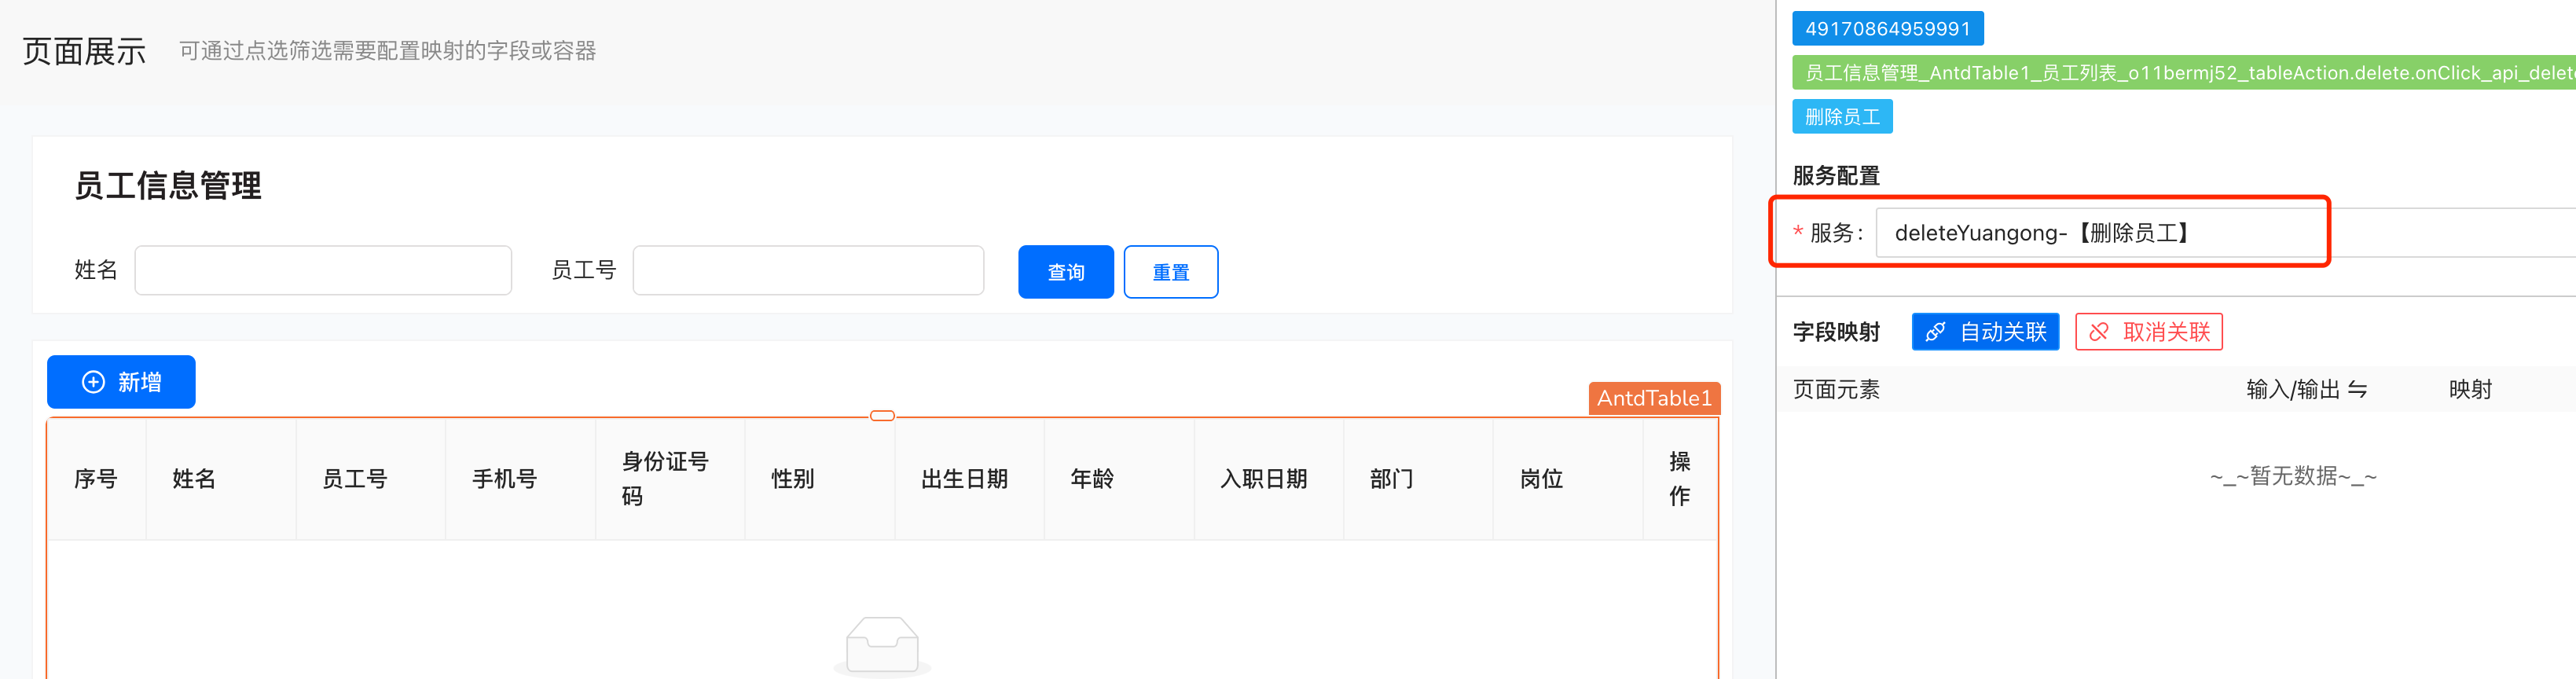
Task: Click the 暂无数据 empty placeholder text
Action: click(2293, 476)
